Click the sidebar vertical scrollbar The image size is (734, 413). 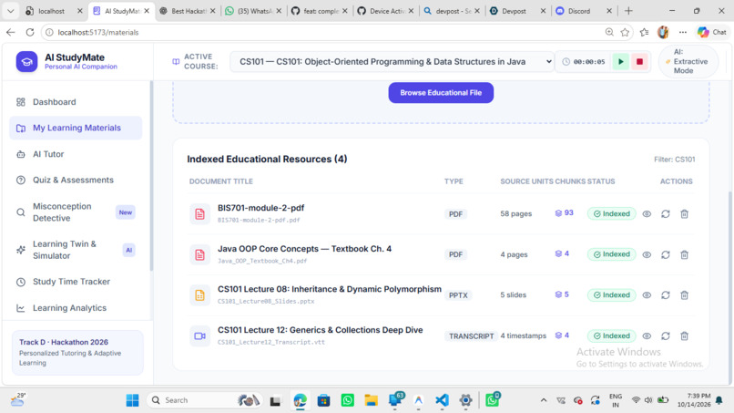tap(151, 176)
